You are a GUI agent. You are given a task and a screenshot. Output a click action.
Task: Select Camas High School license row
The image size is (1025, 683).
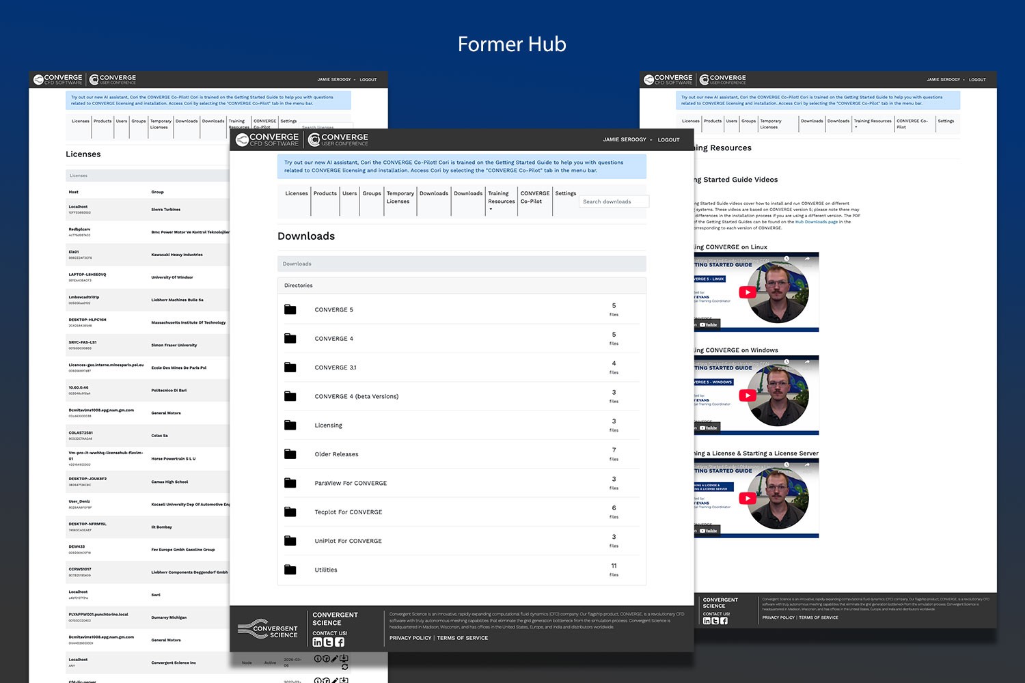[148, 482]
